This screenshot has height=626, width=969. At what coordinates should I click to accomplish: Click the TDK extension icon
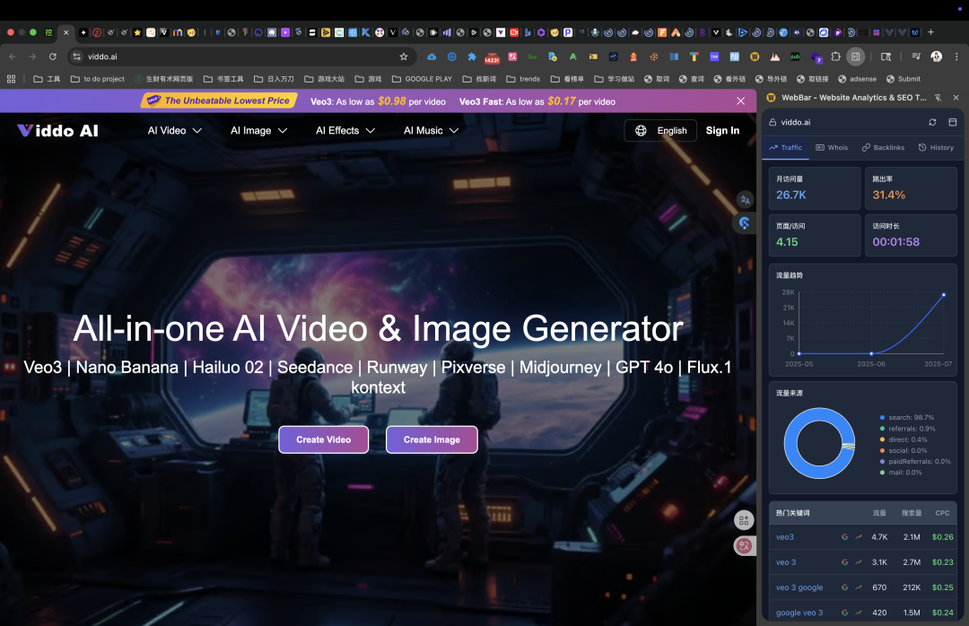pos(714,57)
